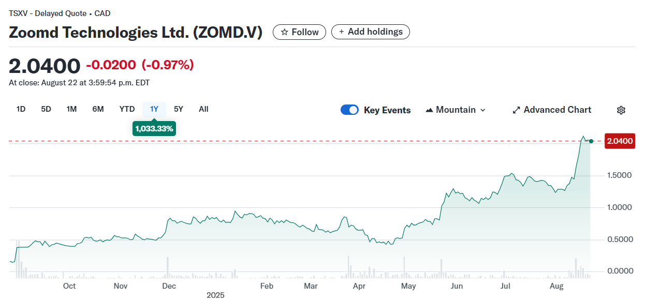Click the 1.5000 y-axis label
The height and width of the screenshot is (299, 646).
click(x=619, y=176)
